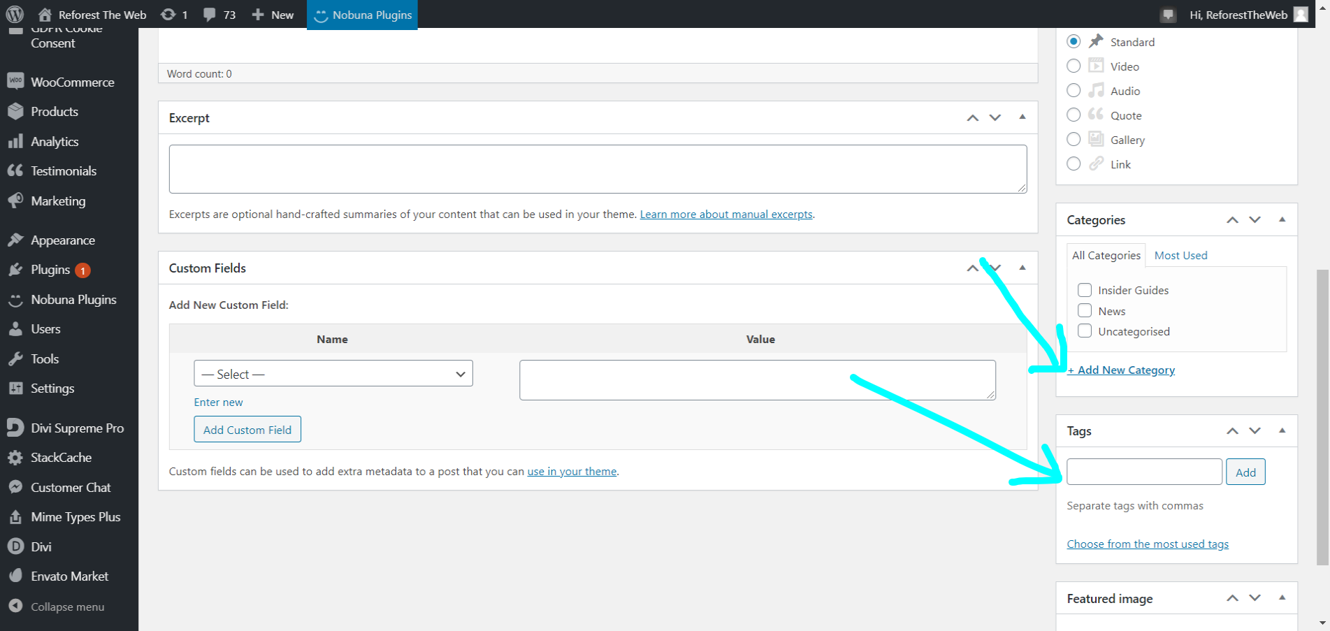Click the WordPress logo in the admin bar

pos(15,14)
